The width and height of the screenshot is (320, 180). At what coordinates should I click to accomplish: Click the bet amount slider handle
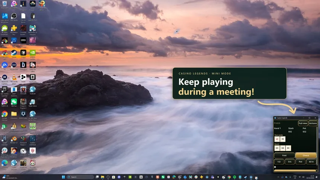[275, 167]
